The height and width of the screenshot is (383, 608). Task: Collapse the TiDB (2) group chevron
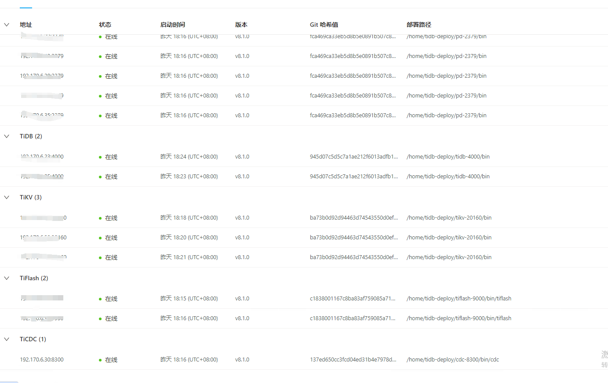tap(7, 136)
